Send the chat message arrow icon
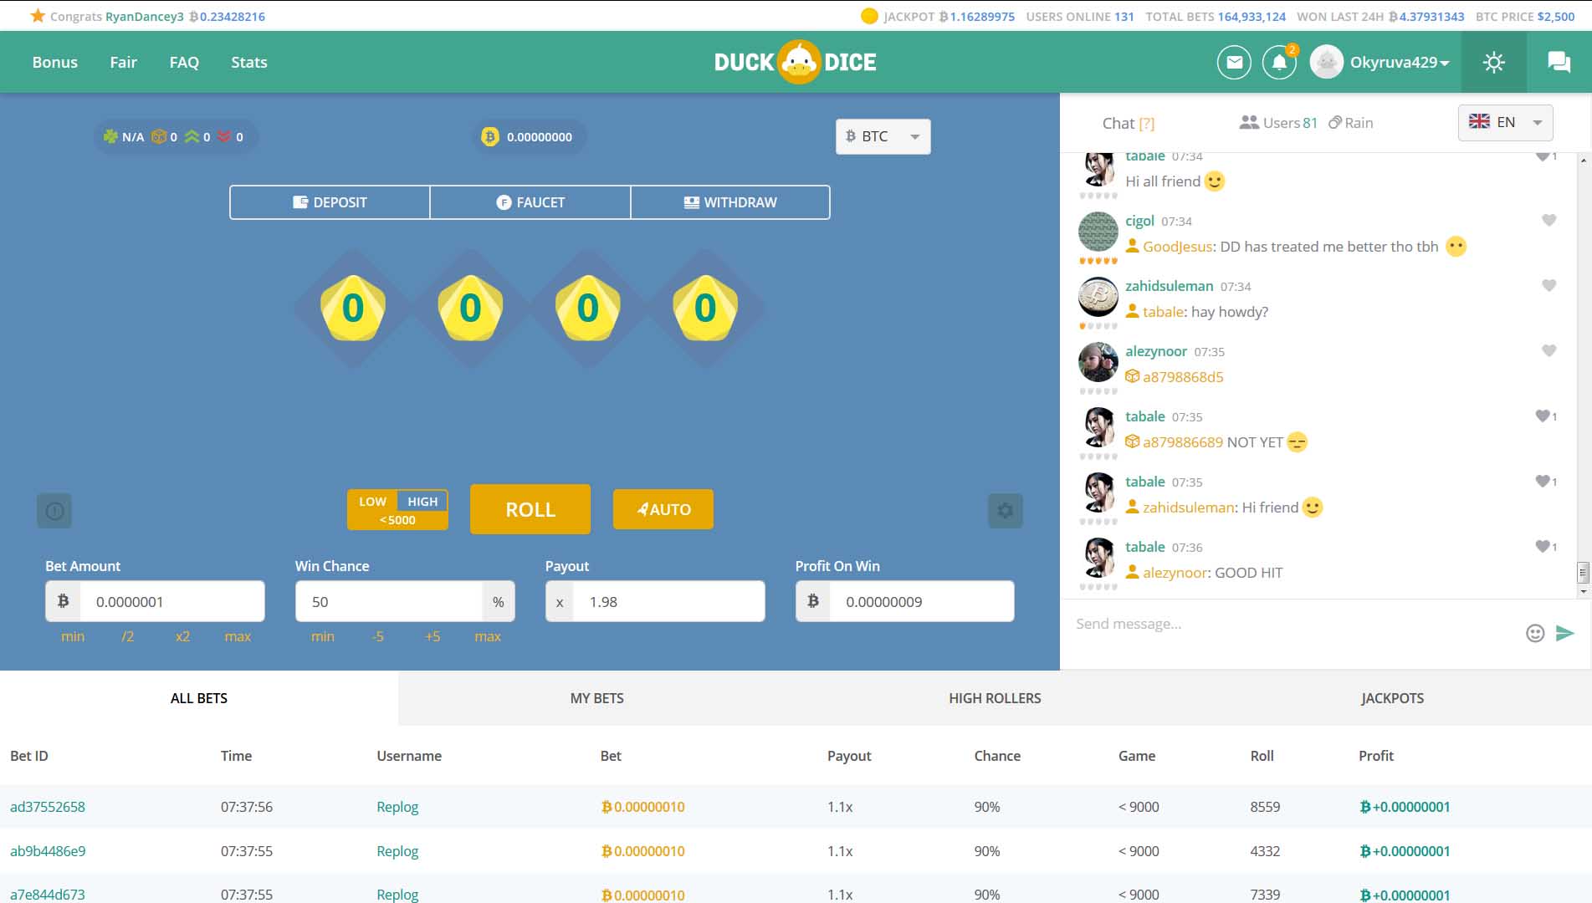Screen dimensions: 1592x903 pos(1564,633)
